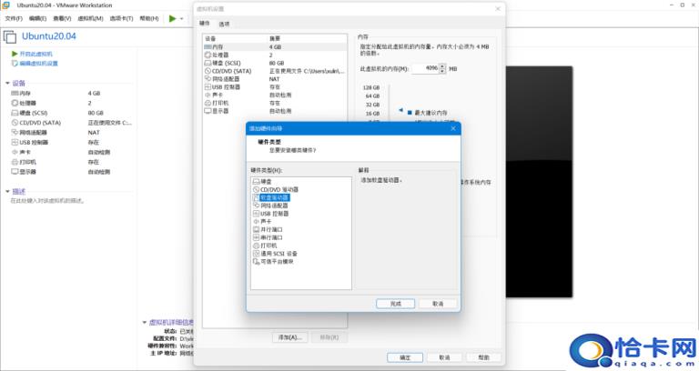Open 帮助(H) menu

149,18
